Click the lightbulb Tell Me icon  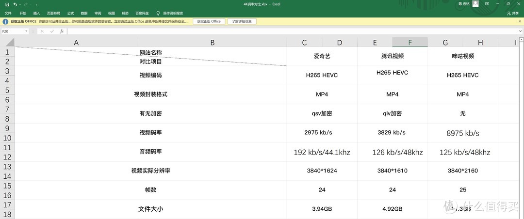(158, 14)
